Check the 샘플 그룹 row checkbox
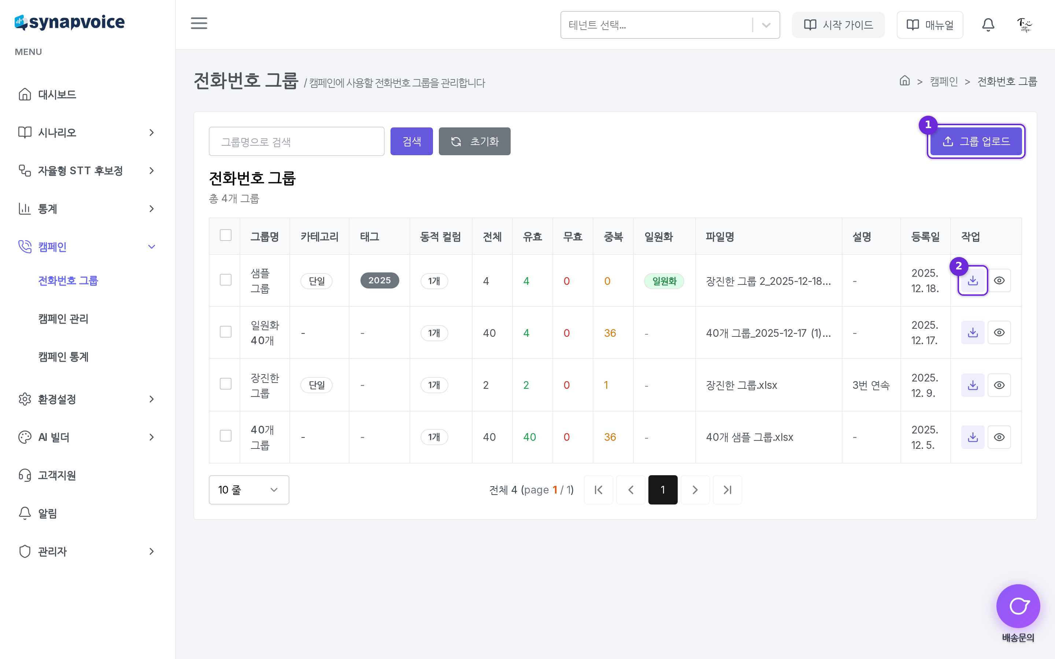Image resolution: width=1055 pixels, height=659 pixels. pos(225,280)
